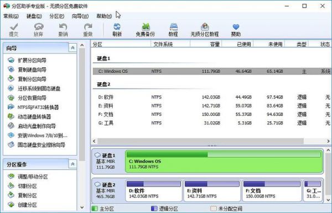The height and width of the screenshot is (213, 332).
Task: Sort by the 文件系统 column header
Action: click(x=170, y=44)
